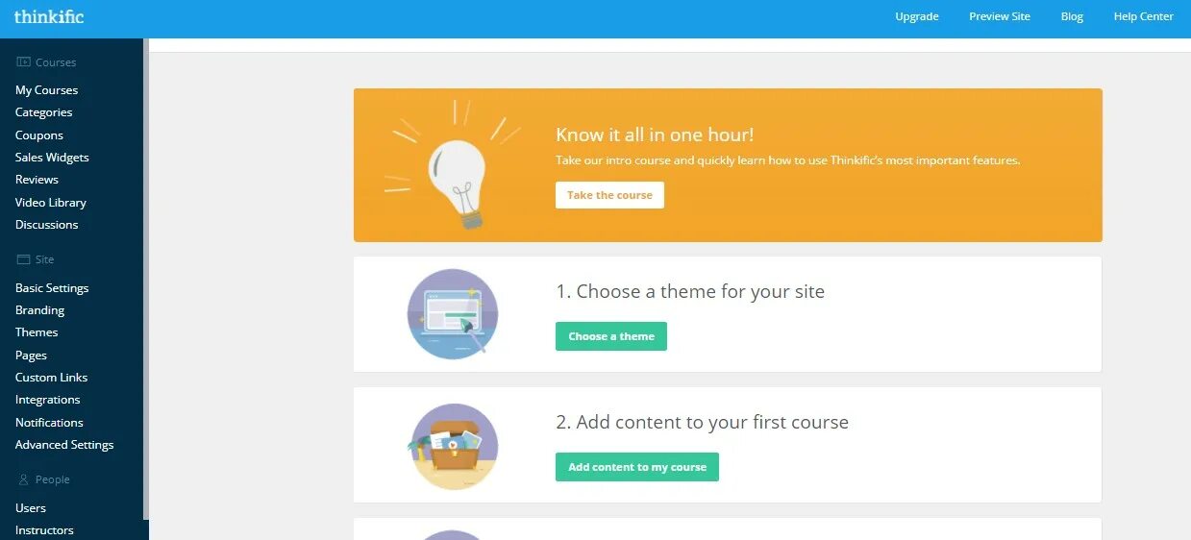Screen dimensions: 1191x540
Task: Select Video Library in sidebar
Action: point(51,203)
